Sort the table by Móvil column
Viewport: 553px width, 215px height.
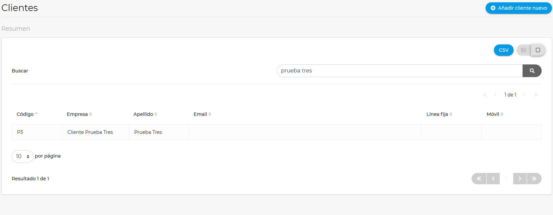coord(495,114)
